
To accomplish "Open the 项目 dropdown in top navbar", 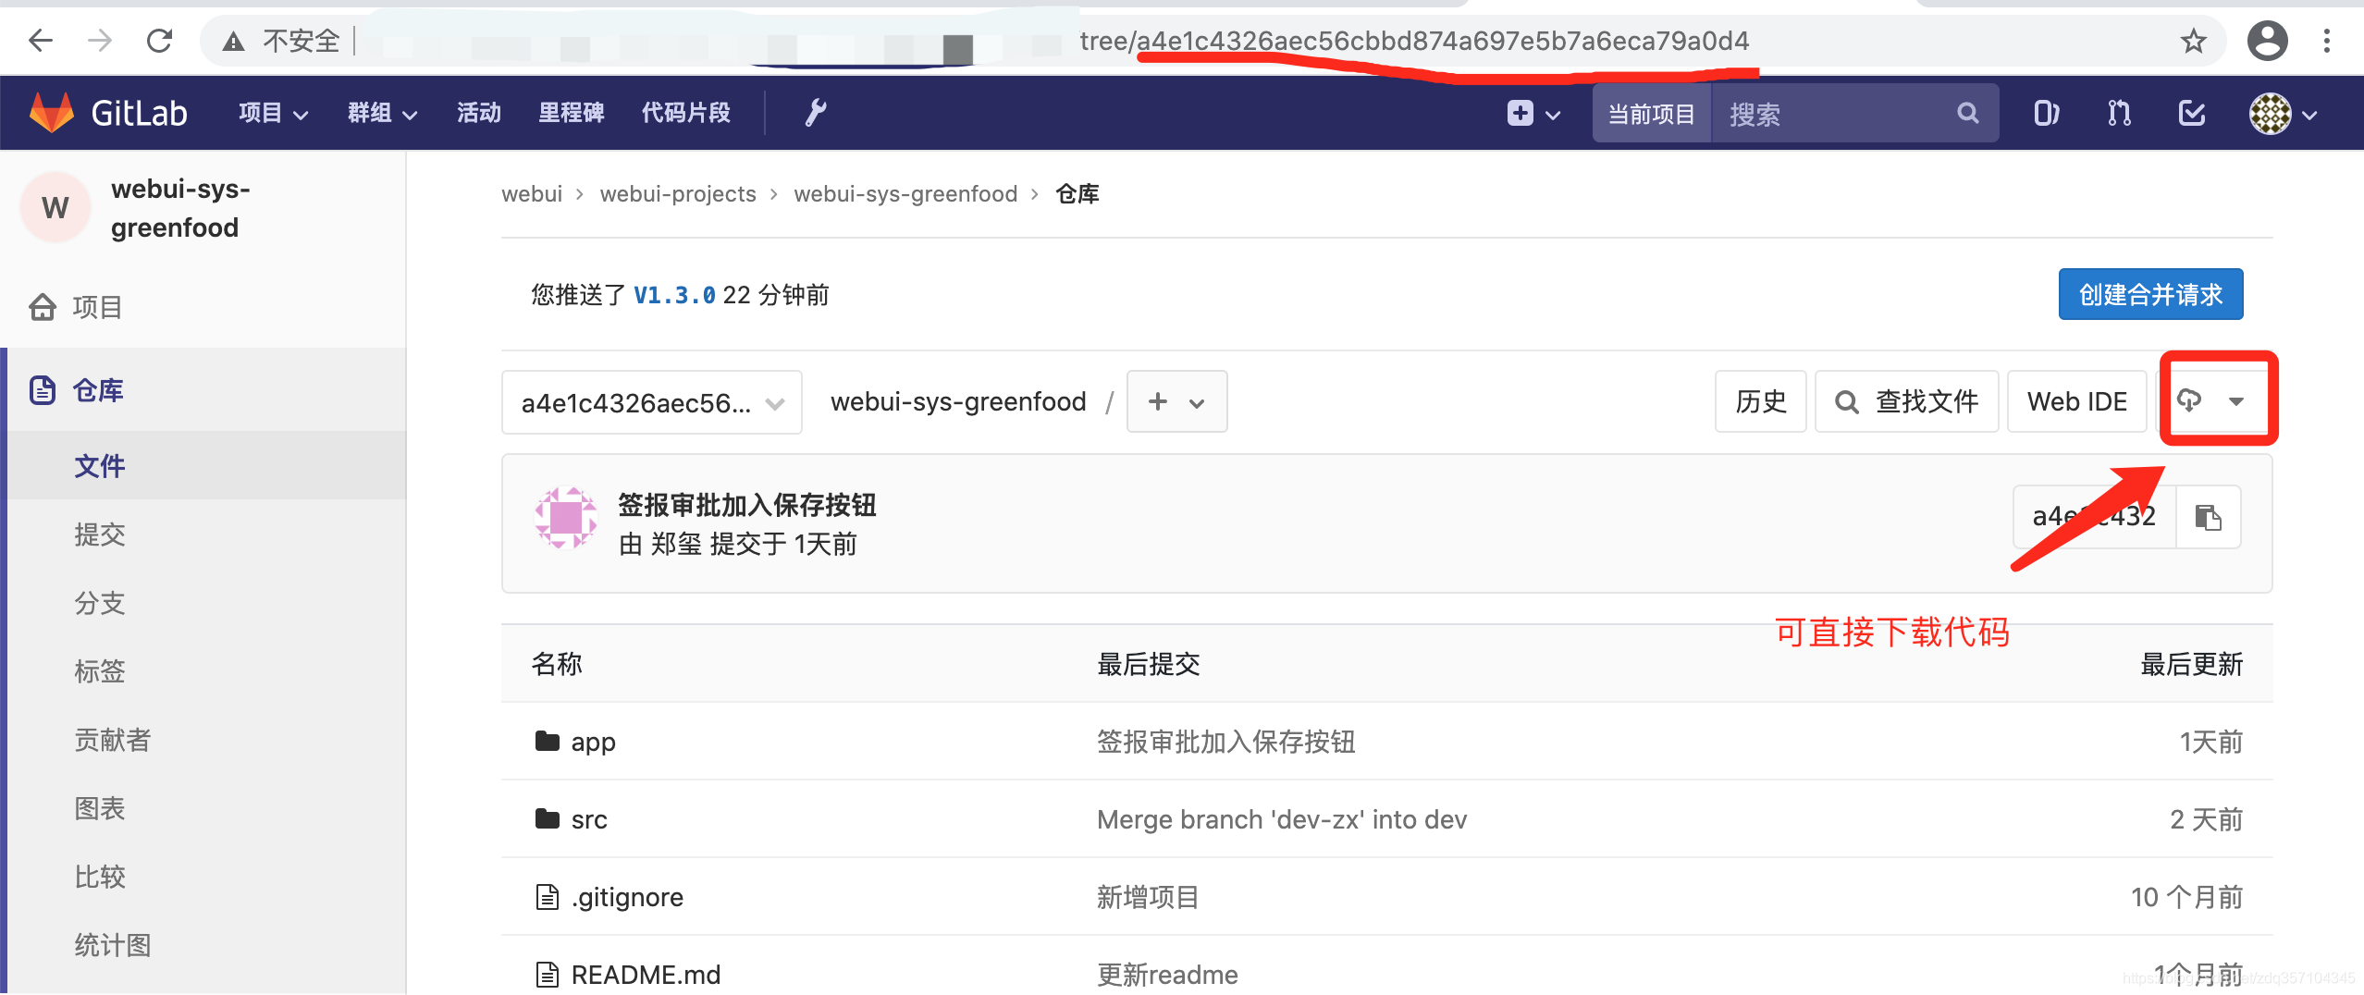I will tap(273, 113).
